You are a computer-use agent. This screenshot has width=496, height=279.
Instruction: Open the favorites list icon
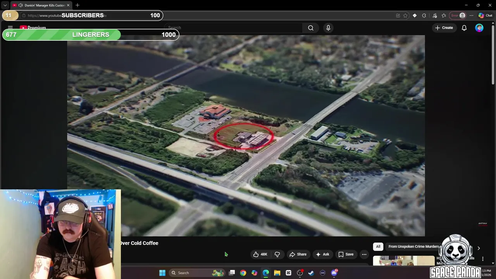point(444,15)
